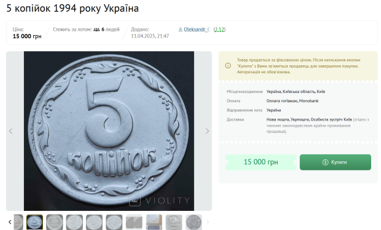Go to previous coin photo with left arrow
This screenshot has width=381, height=230.
coord(10,131)
